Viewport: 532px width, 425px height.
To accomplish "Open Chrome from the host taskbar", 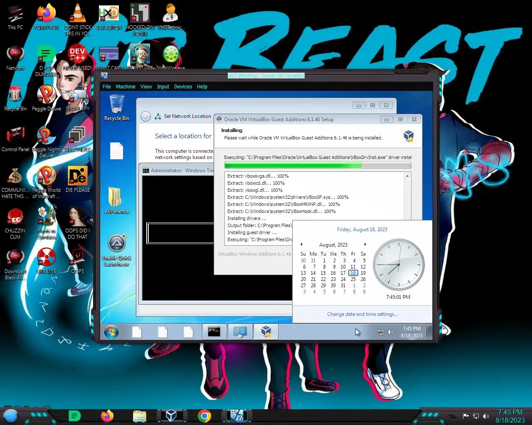I will 204,416.
